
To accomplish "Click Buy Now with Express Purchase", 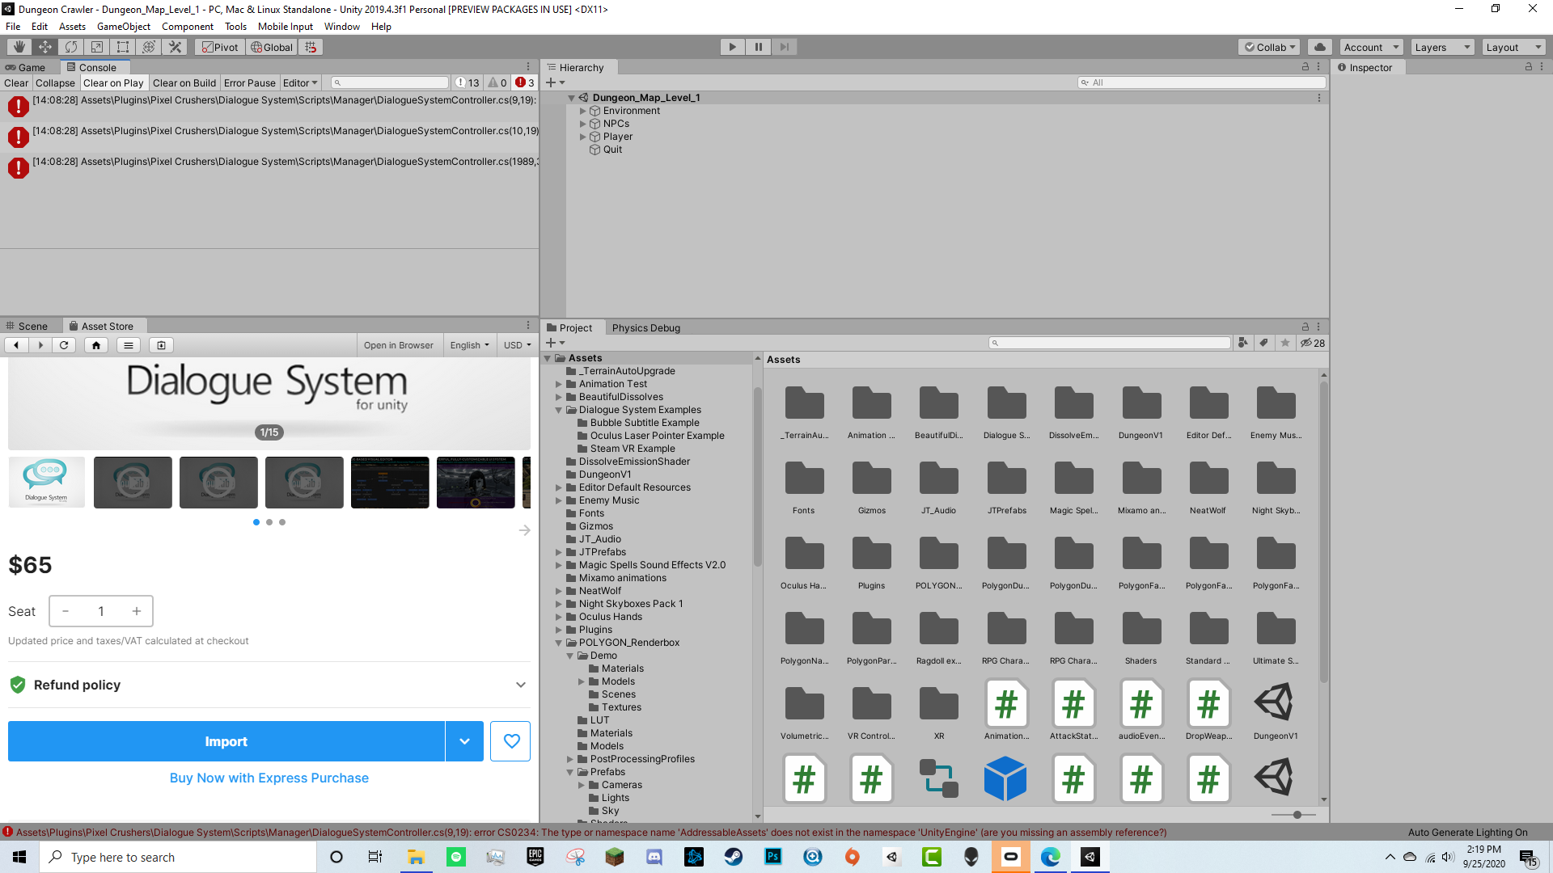I will point(269,778).
